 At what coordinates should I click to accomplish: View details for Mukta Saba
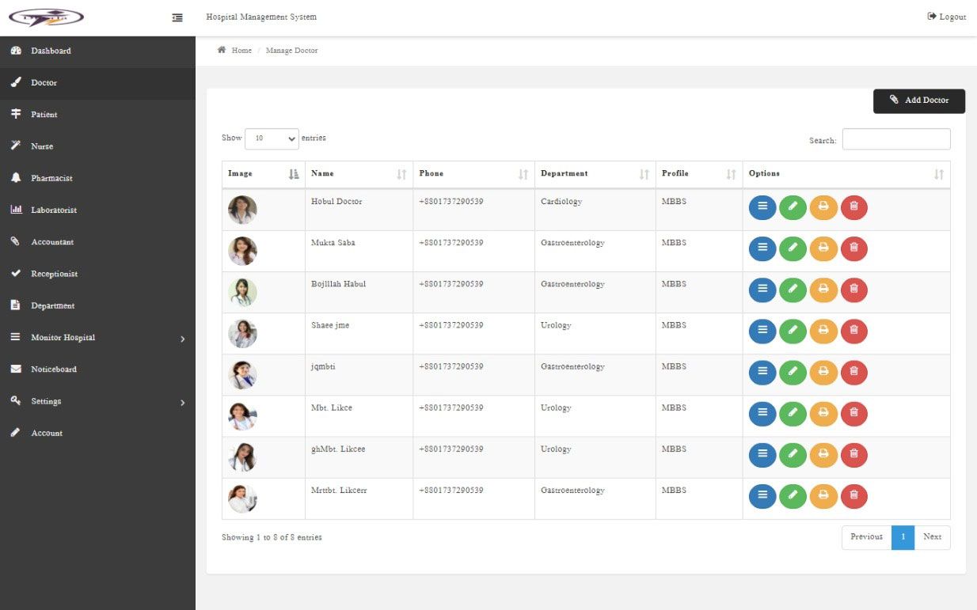762,248
